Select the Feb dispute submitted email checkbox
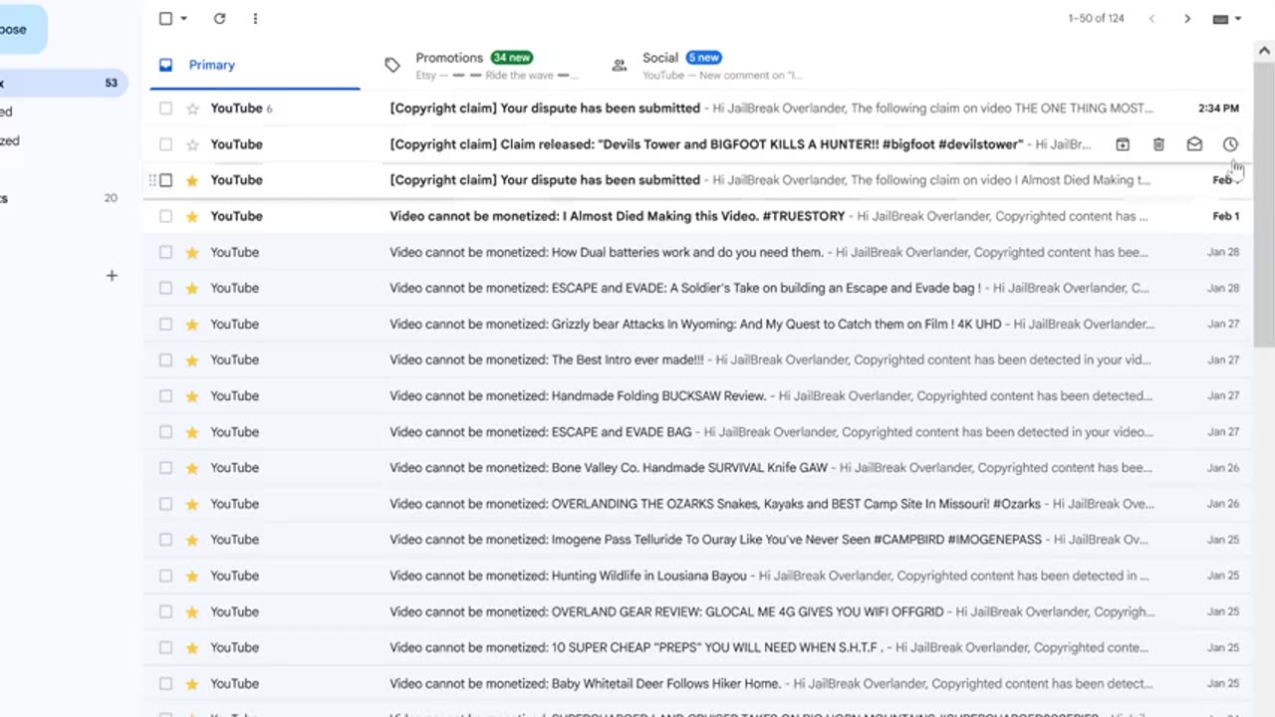Screen dimensions: 1275x717 click(165, 180)
